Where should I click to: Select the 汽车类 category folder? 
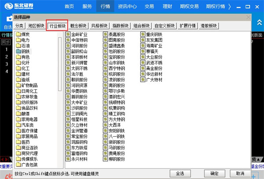pyautogui.click(x=27, y=125)
